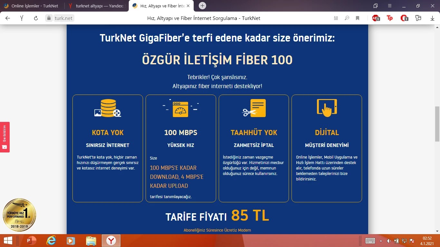Open the volume control in the tray
440x247 pixels.
point(389,241)
